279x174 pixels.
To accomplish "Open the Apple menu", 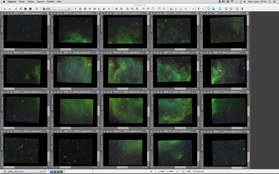I will point(4,2).
